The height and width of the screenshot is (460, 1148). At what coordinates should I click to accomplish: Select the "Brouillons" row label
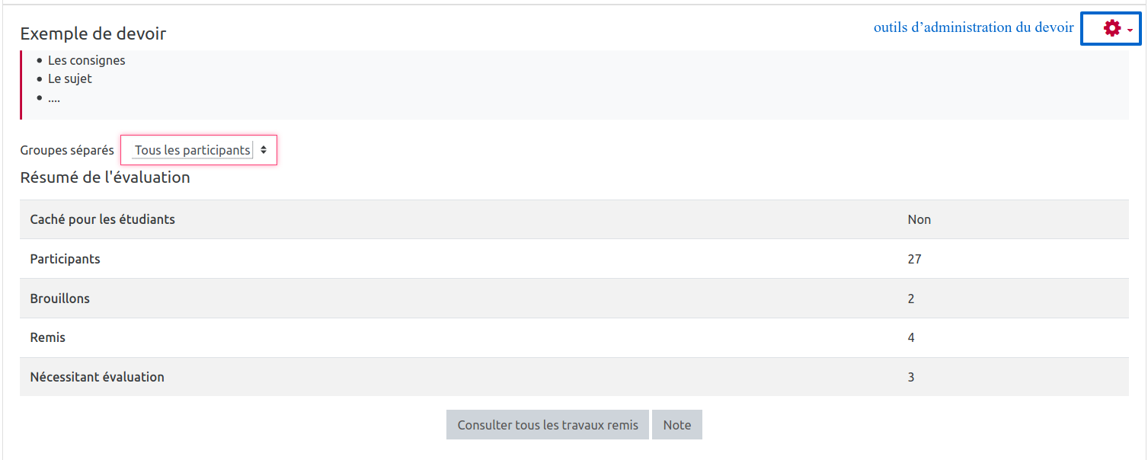60,299
